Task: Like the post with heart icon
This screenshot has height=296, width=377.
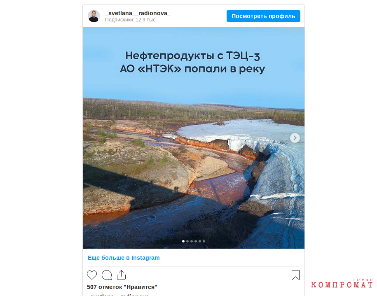Action: point(92,275)
